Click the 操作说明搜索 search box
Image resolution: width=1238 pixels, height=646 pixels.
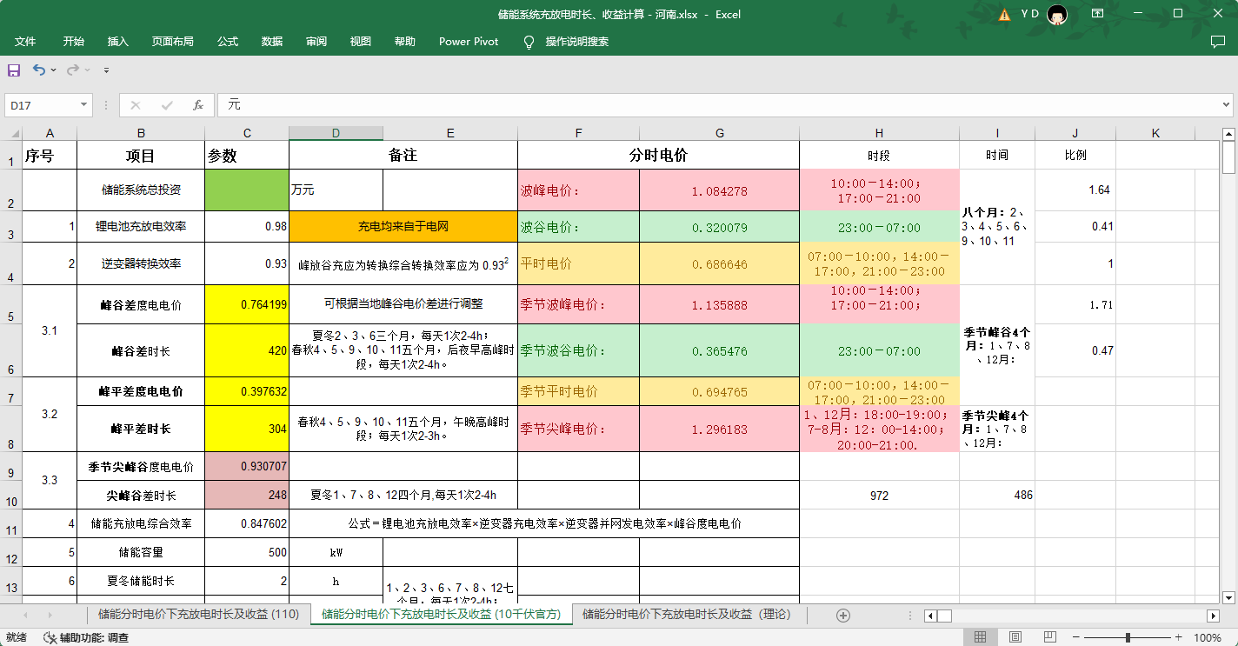[577, 41]
